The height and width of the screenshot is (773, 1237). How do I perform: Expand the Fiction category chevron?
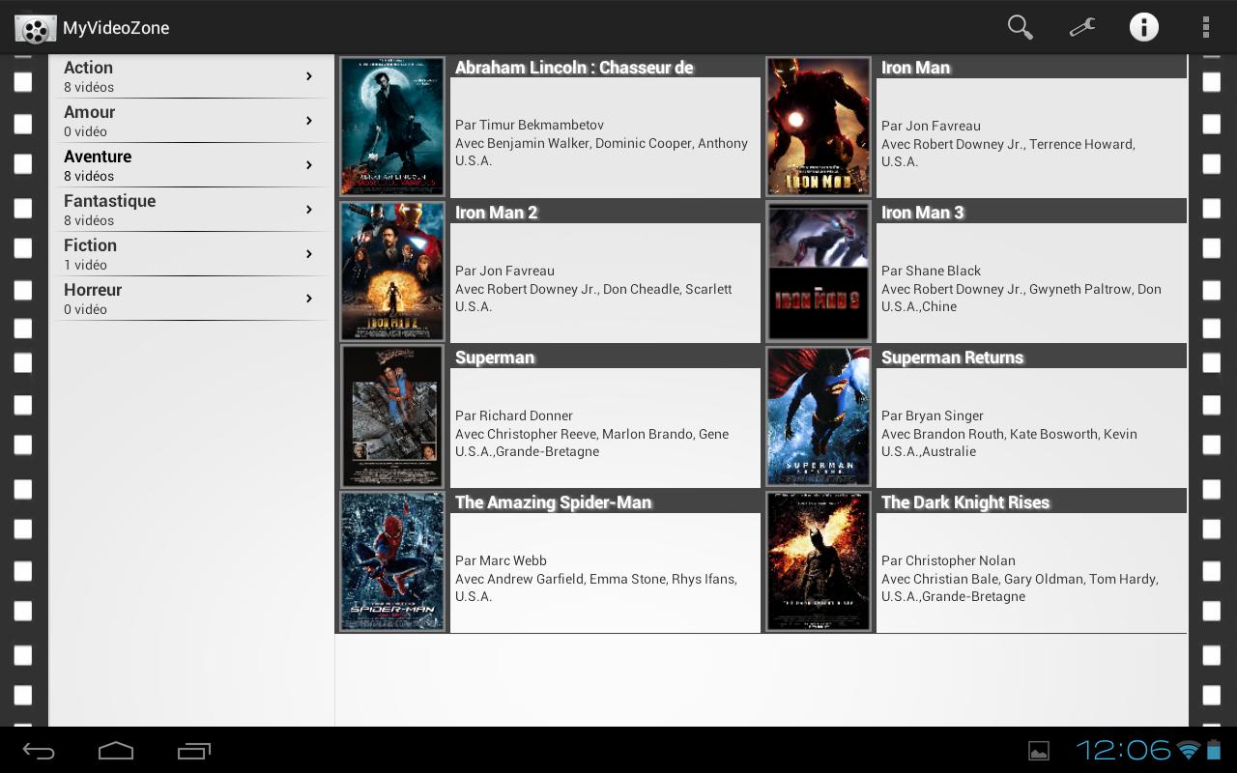(x=309, y=254)
